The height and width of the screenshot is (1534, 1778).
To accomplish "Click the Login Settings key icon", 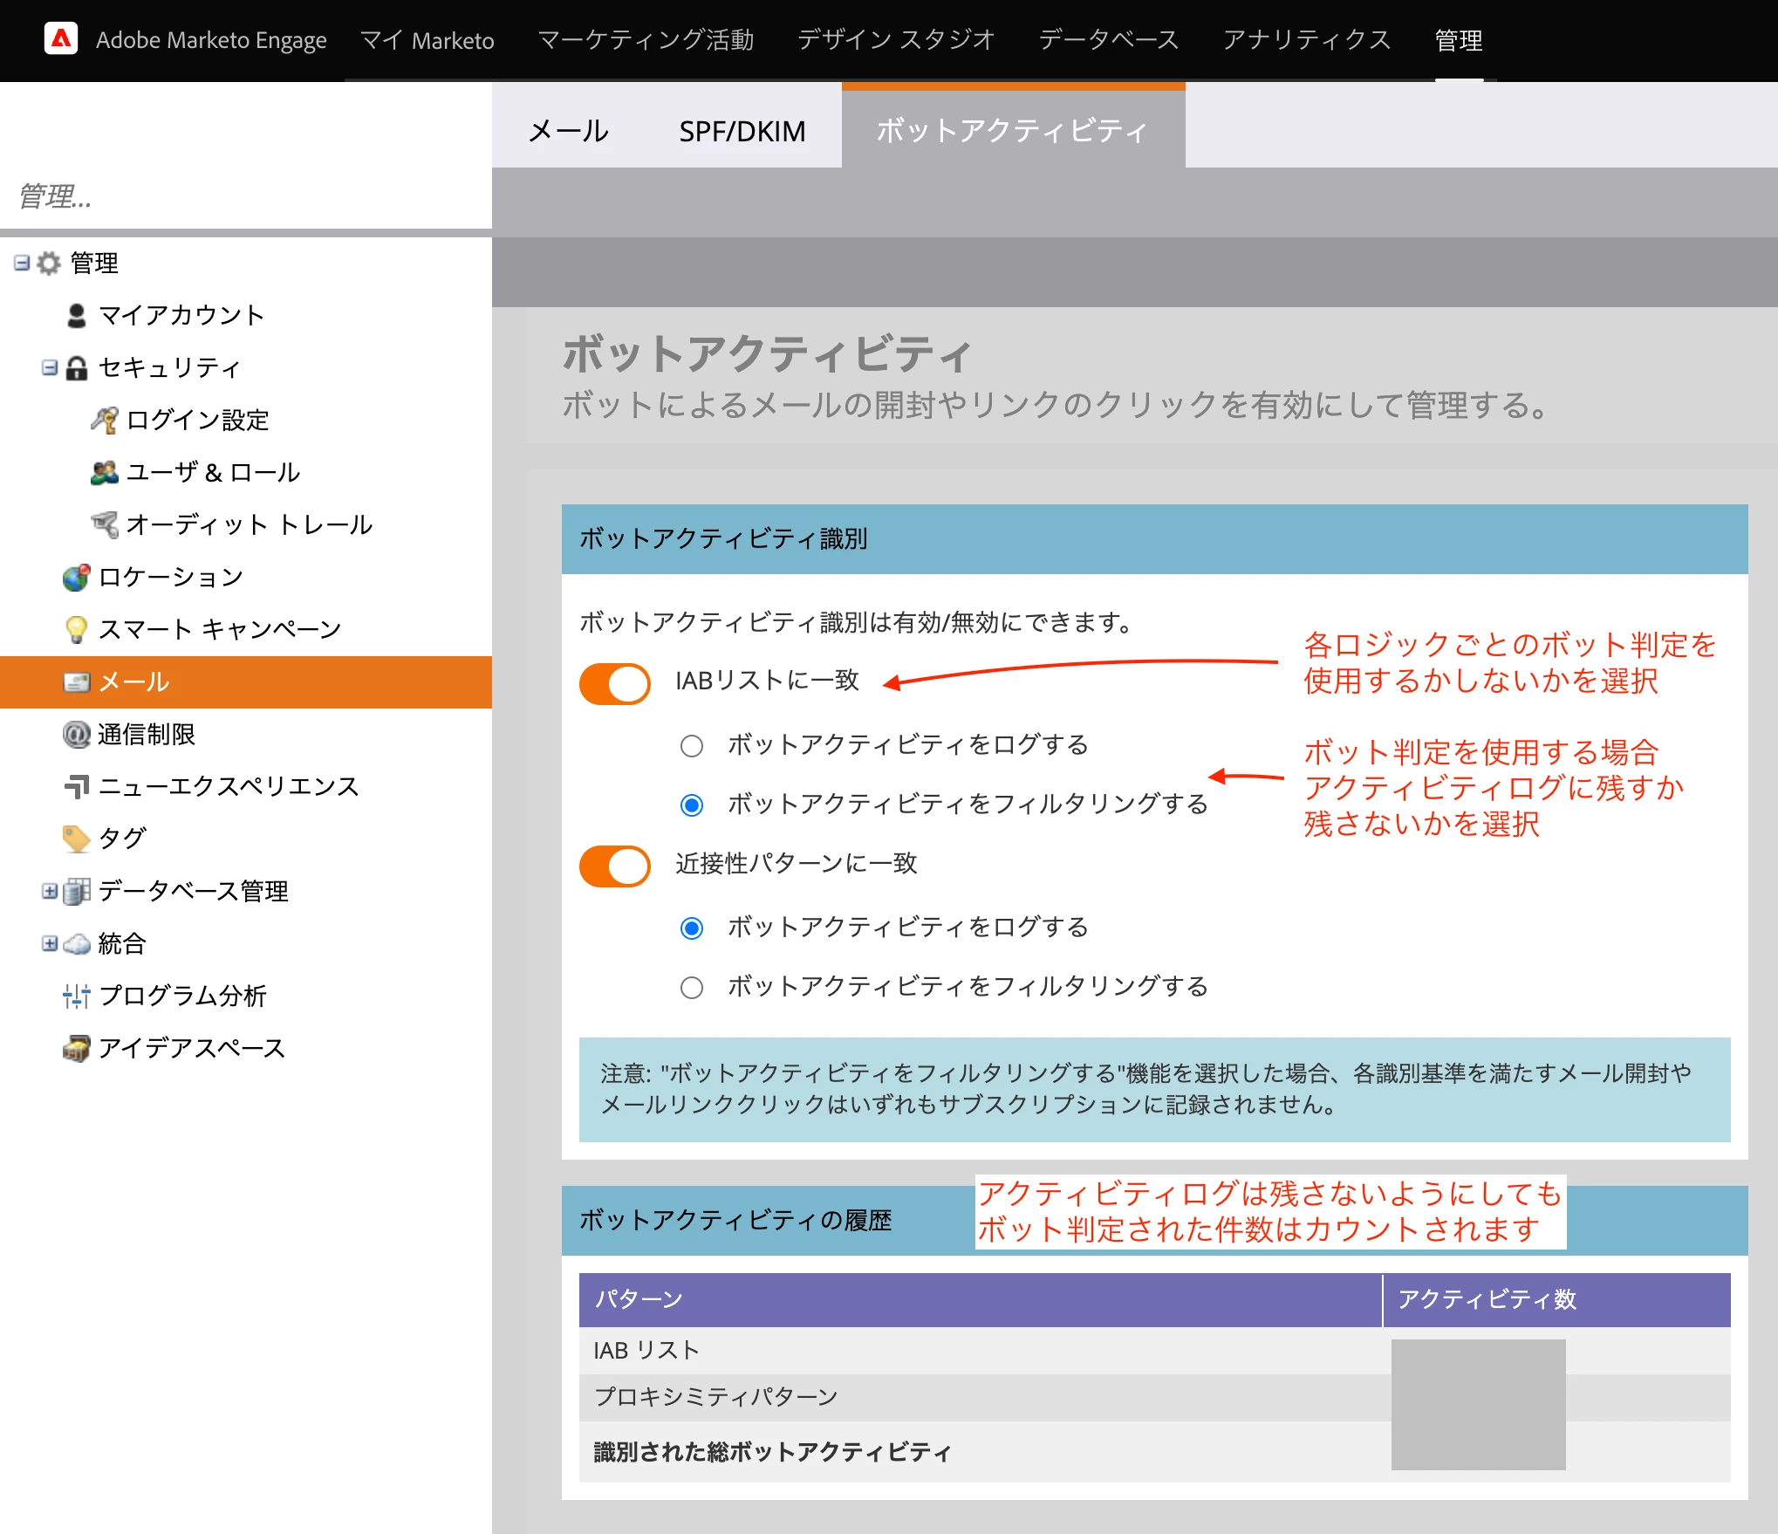I will [x=105, y=420].
